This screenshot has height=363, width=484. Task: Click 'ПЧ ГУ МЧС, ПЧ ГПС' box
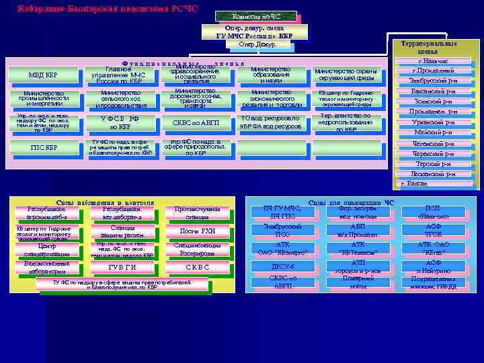(x=283, y=212)
